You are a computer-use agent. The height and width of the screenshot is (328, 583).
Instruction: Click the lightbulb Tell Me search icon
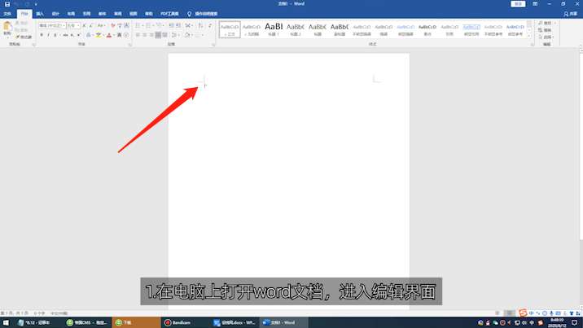[190, 14]
